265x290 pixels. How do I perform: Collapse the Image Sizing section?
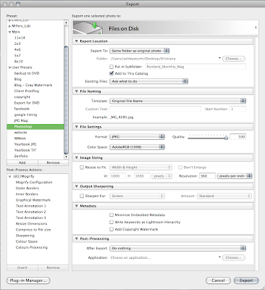(x=76, y=157)
